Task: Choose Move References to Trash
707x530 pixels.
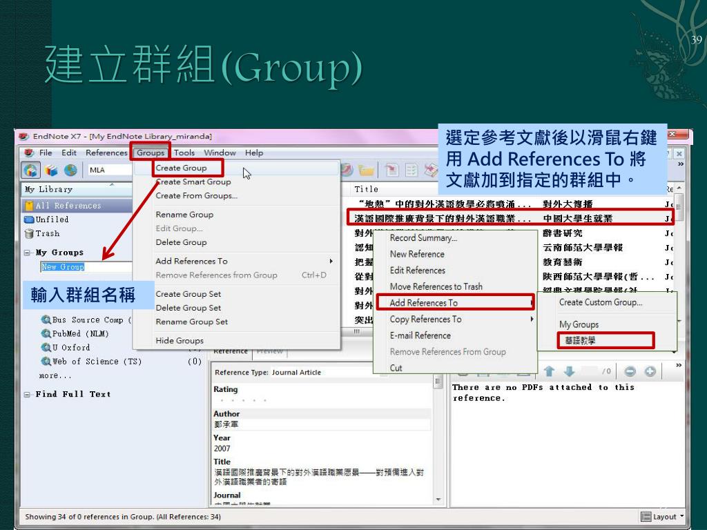Action: (436, 286)
